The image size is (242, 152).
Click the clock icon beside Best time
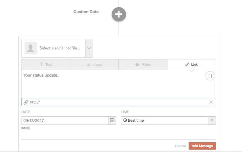point(125,120)
